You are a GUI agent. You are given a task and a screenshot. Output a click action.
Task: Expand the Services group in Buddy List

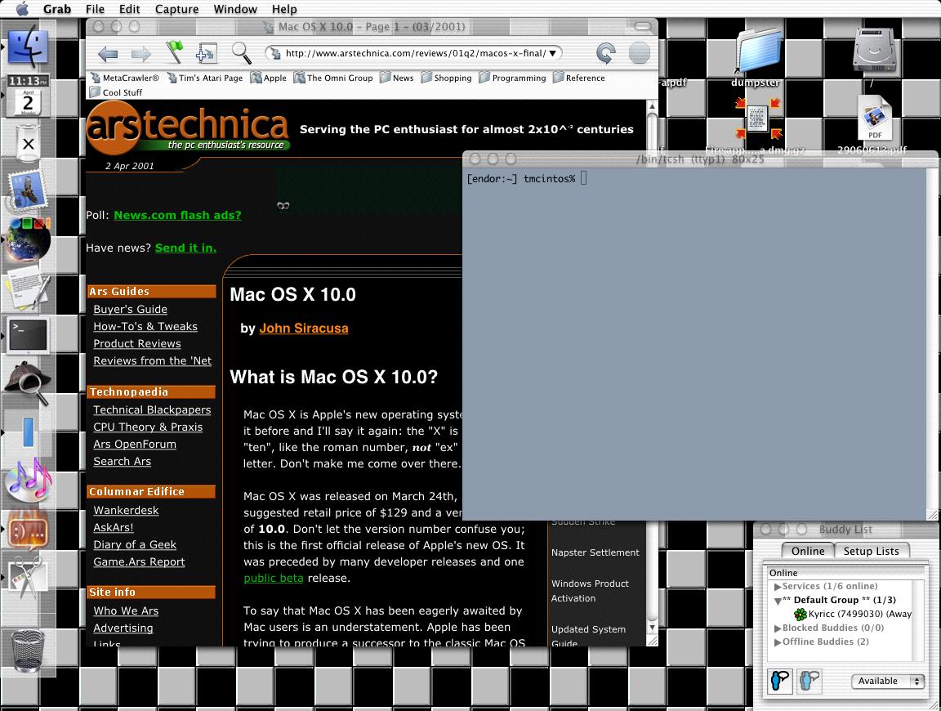point(778,587)
